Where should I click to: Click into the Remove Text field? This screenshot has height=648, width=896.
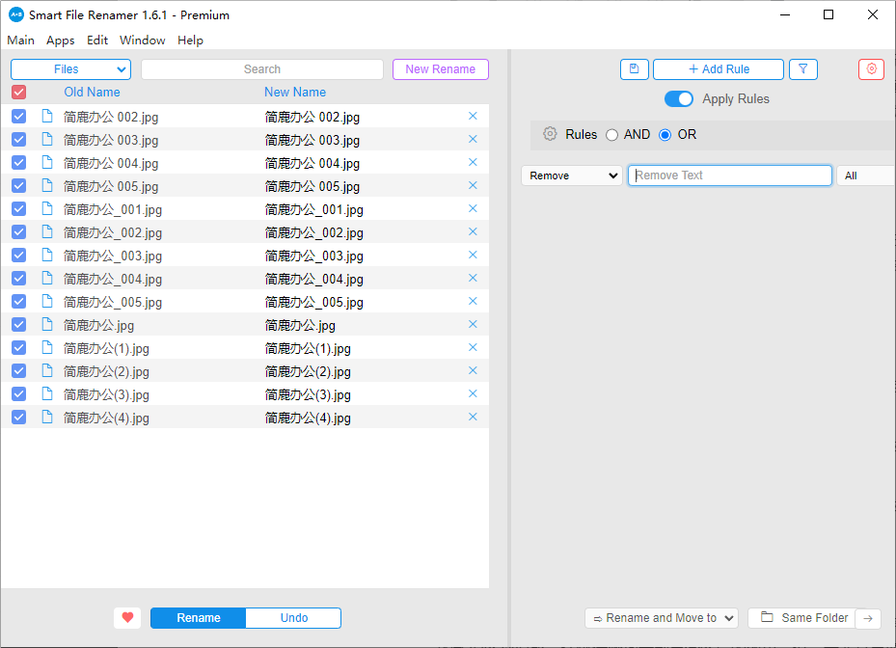[x=729, y=175]
